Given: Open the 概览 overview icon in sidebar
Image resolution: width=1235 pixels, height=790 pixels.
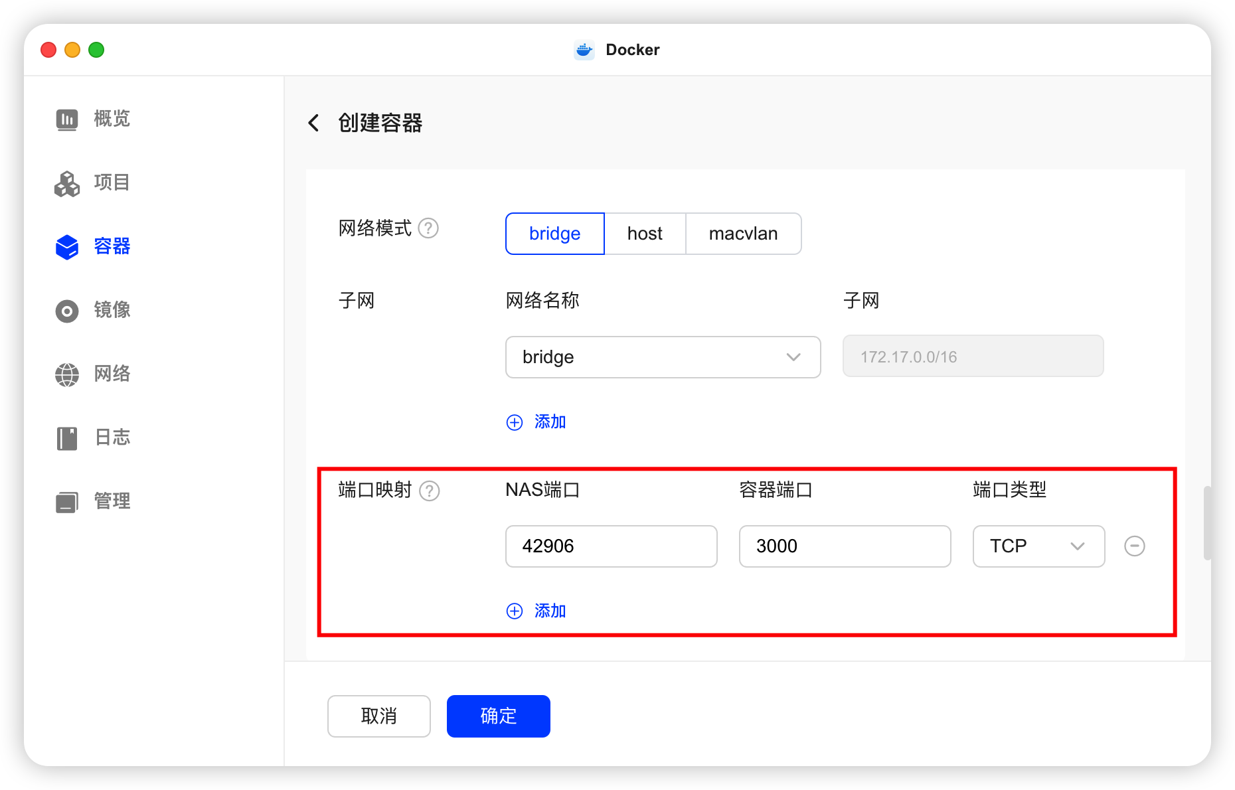Looking at the screenshot, I should [66, 119].
